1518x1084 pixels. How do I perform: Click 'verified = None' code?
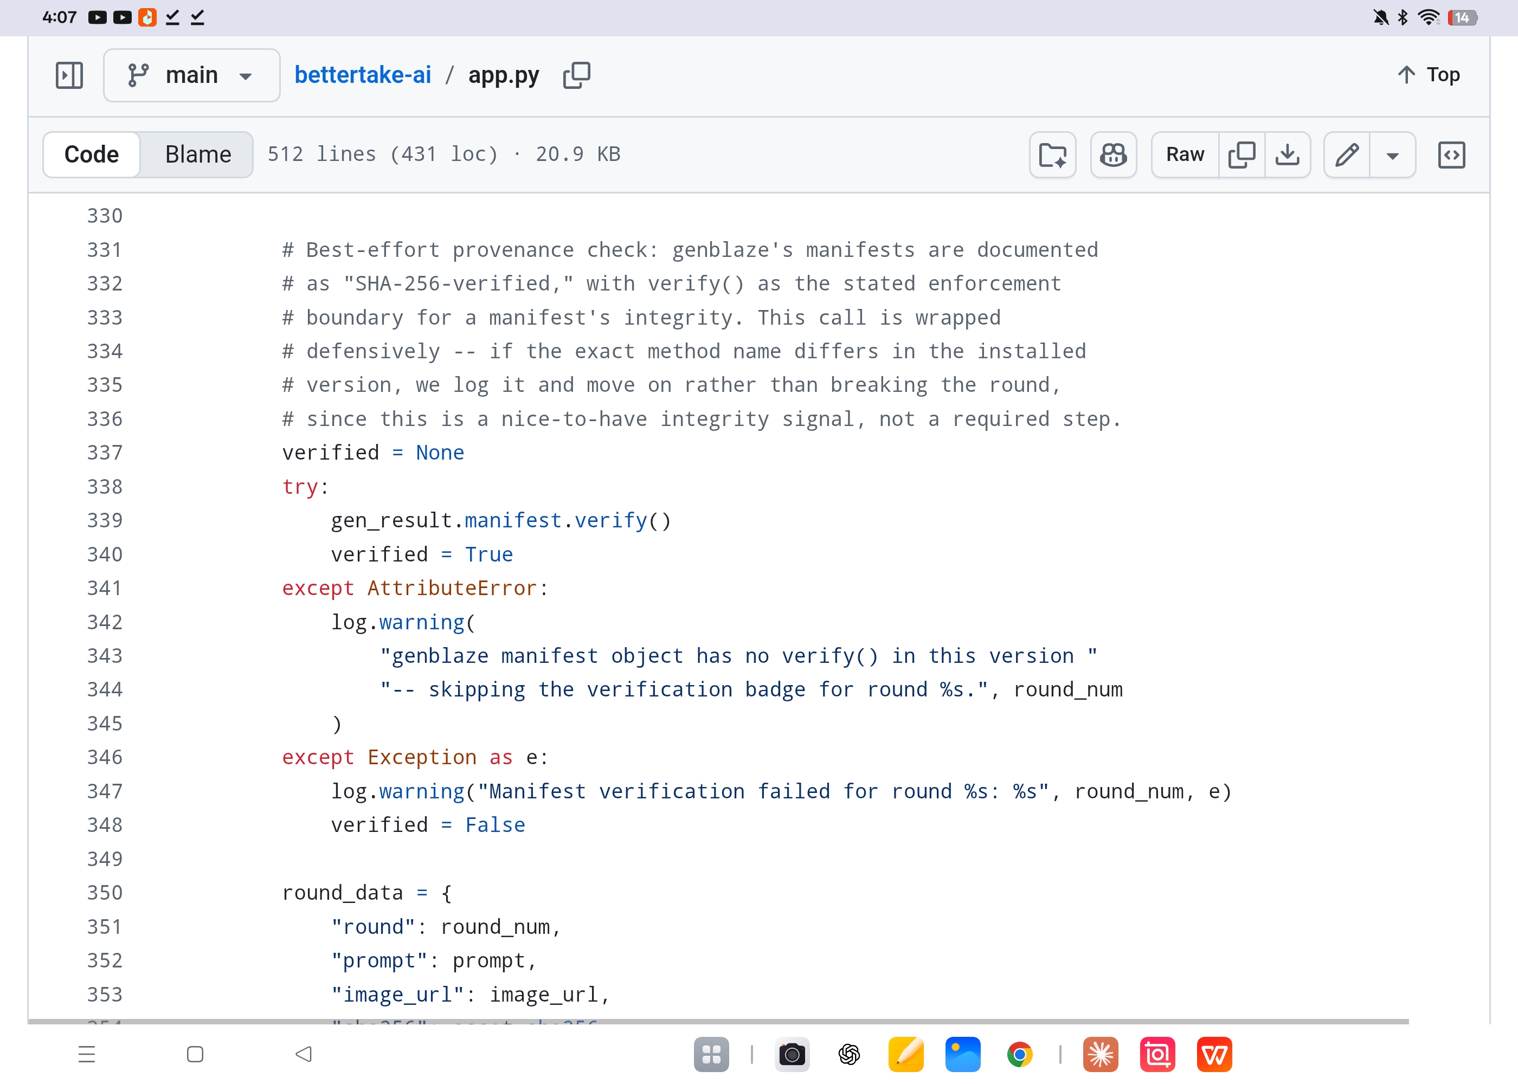pos(373,453)
